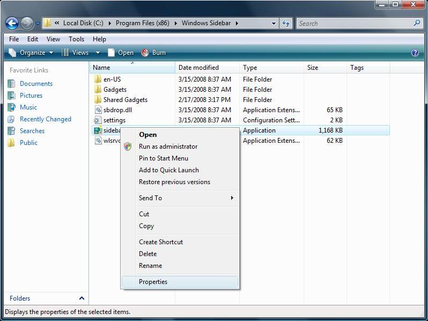This screenshot has height=321, width=428.
Task: Go to Local Disk (C:) breadcrumb
Action: pyautogui.click(x=83, y=23)
